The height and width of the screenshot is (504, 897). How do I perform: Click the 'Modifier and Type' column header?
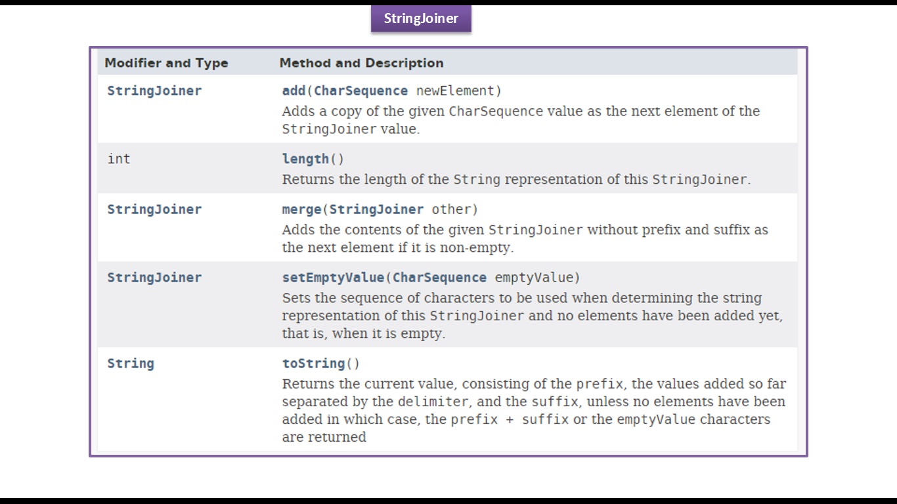(x=166, y=63)
